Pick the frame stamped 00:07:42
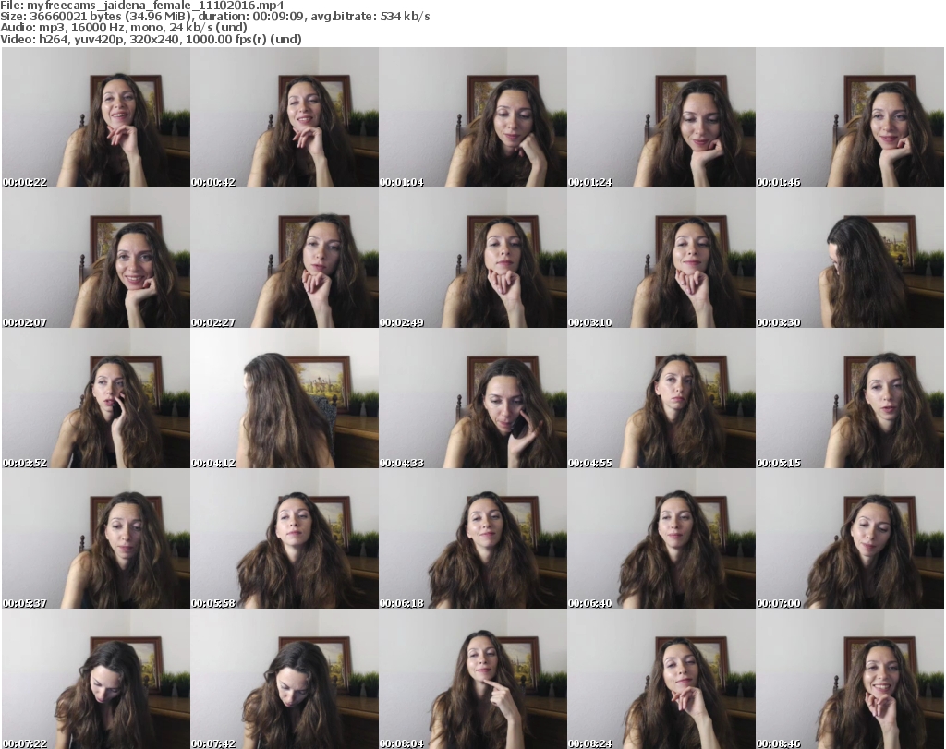This screenshot has width=946, height=749. [285, 679]
